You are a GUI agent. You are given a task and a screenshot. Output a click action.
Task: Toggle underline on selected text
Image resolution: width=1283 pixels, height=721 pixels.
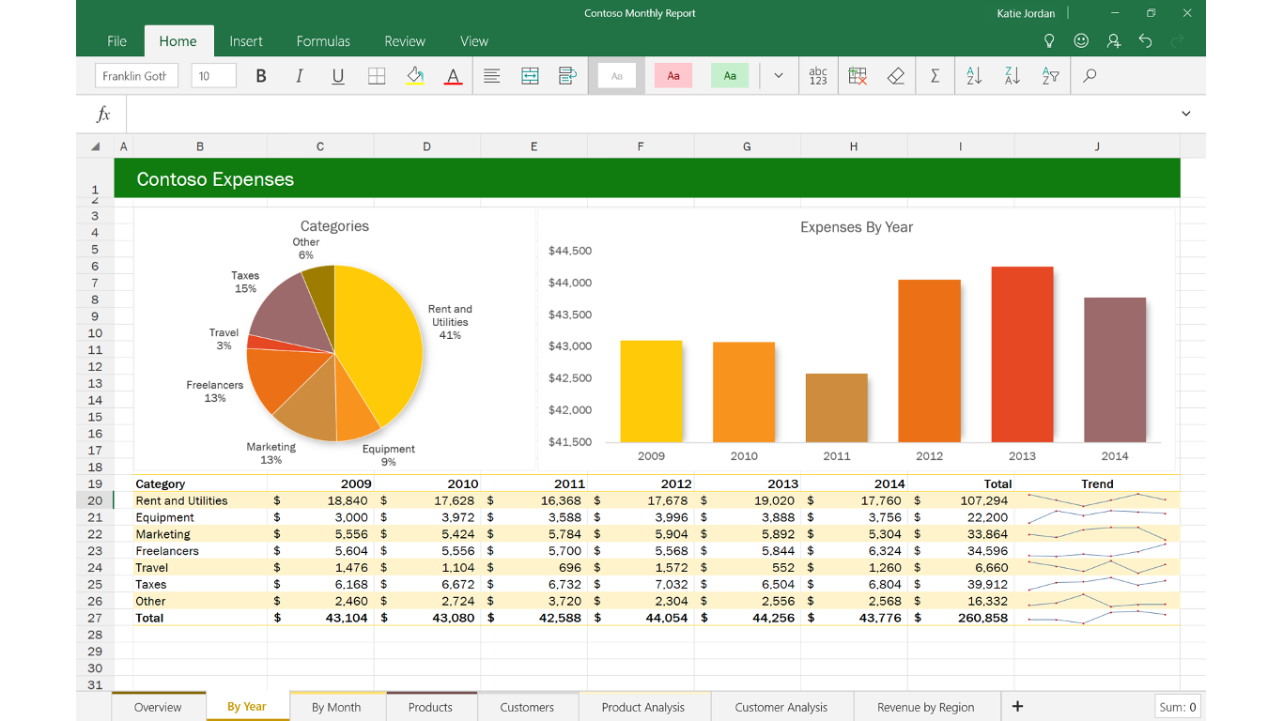(337, 75)
